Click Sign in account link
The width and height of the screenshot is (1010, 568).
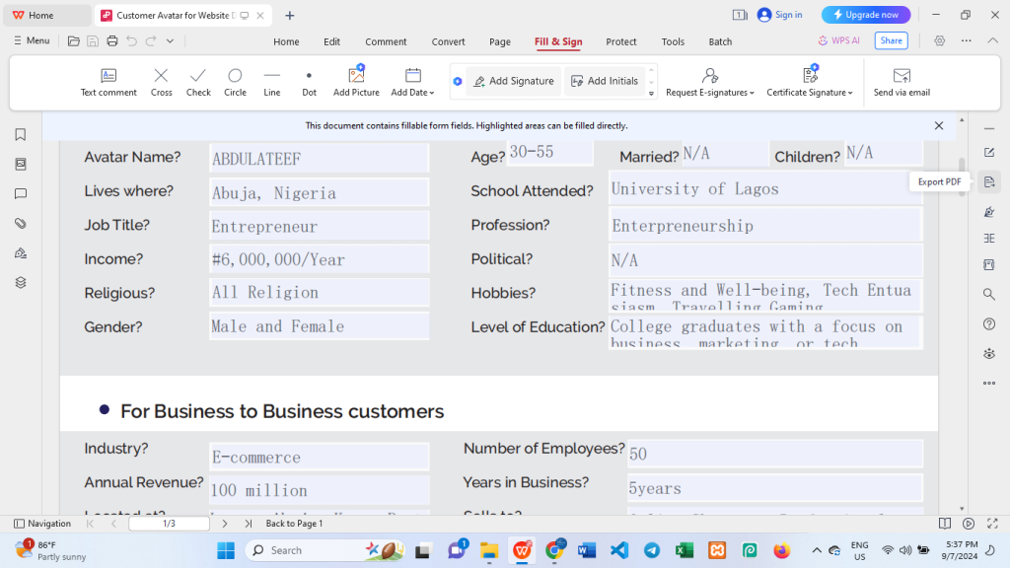click(x=780, y=15)
